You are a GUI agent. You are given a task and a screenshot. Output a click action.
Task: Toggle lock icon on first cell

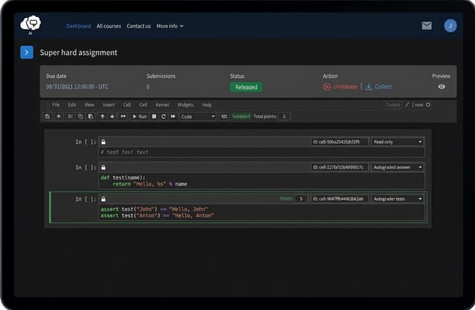pyautogui.click(x=103, y=142)
